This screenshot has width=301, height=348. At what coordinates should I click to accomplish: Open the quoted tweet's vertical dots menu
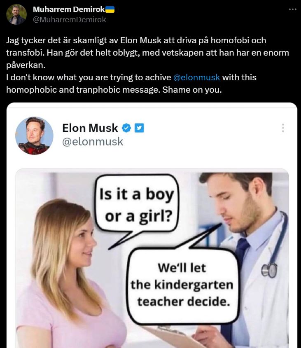pos(283,128)
